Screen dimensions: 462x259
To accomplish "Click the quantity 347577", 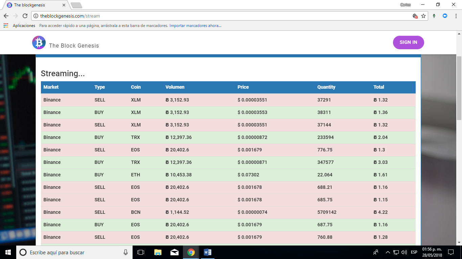I will 325,162.
